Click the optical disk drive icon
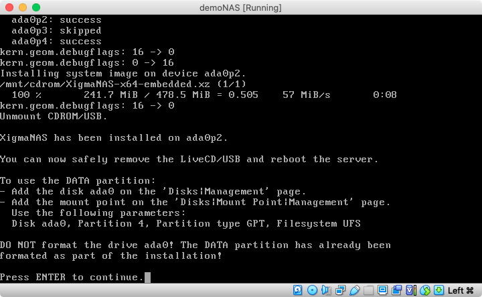Screen dimensions: 482x297 click(312, 290)
